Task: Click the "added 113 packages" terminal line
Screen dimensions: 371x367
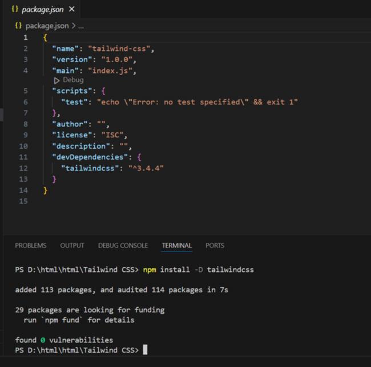Action: (x=122, y=289)
